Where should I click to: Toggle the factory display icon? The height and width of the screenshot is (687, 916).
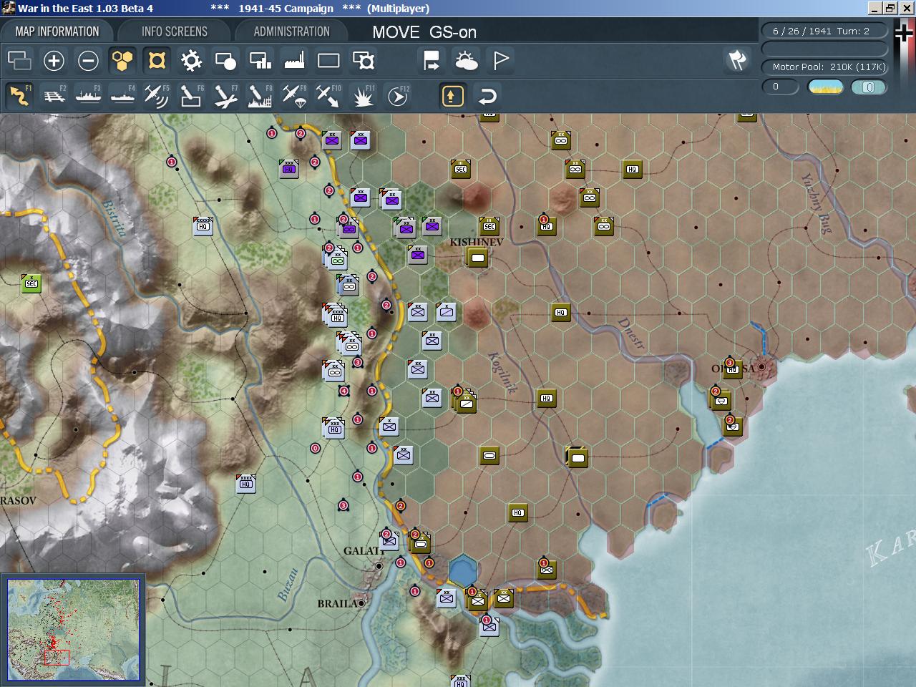294,61
